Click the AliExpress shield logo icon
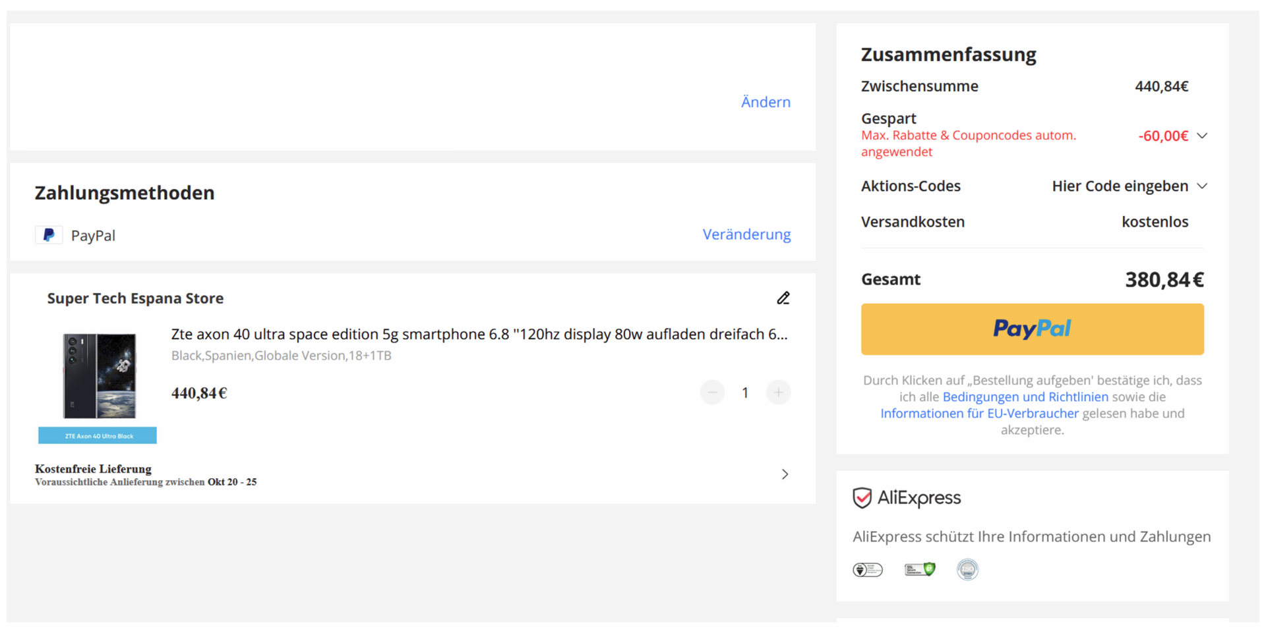Viewport: 1266px width, 631px height. [x=862, y=498]
